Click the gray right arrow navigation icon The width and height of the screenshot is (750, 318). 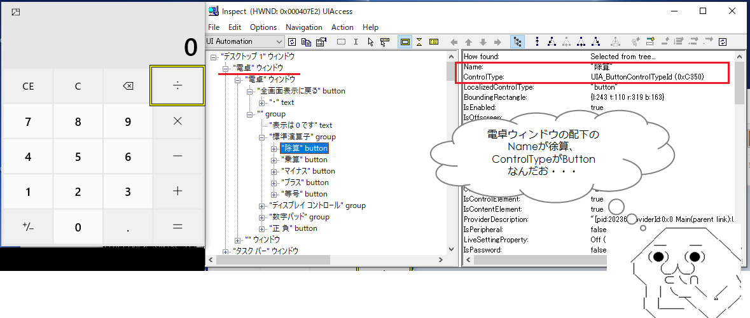point(497,42)
